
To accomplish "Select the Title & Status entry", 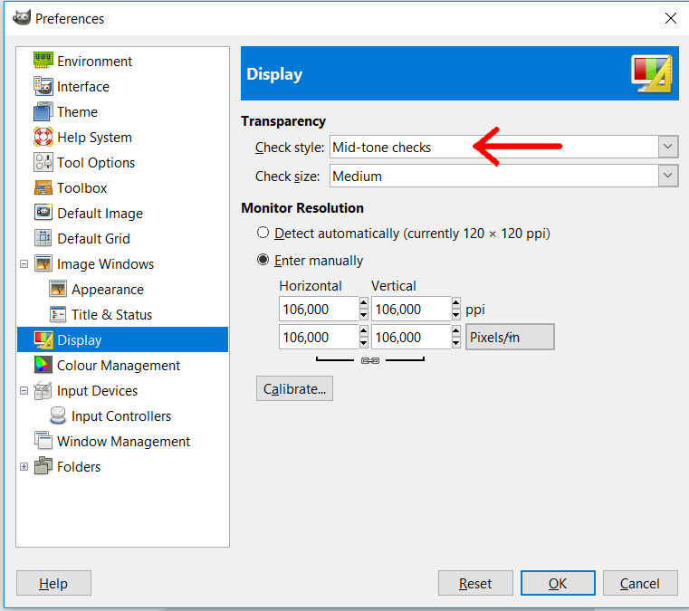I will [111, 315].
